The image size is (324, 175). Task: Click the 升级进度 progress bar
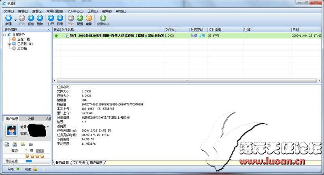38,161
